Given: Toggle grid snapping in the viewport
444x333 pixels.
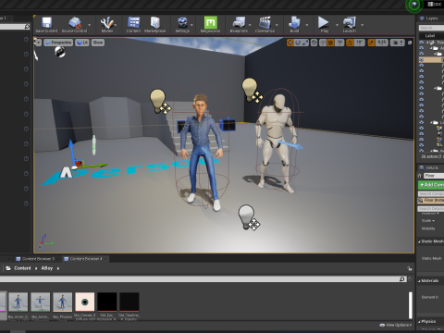Looking at the screenshot, I should pyautogui.click(x=330, y=43).
